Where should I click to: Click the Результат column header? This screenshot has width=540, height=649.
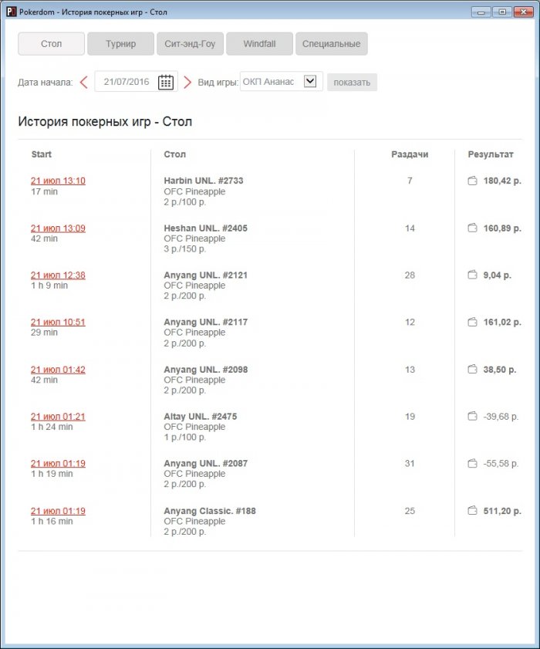(491, 154)
